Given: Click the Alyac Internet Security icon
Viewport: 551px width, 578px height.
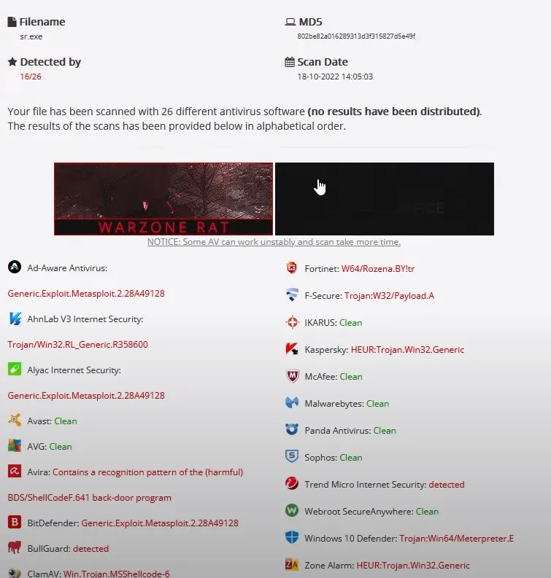Looking at the screenshot, I should coord(15,369).
